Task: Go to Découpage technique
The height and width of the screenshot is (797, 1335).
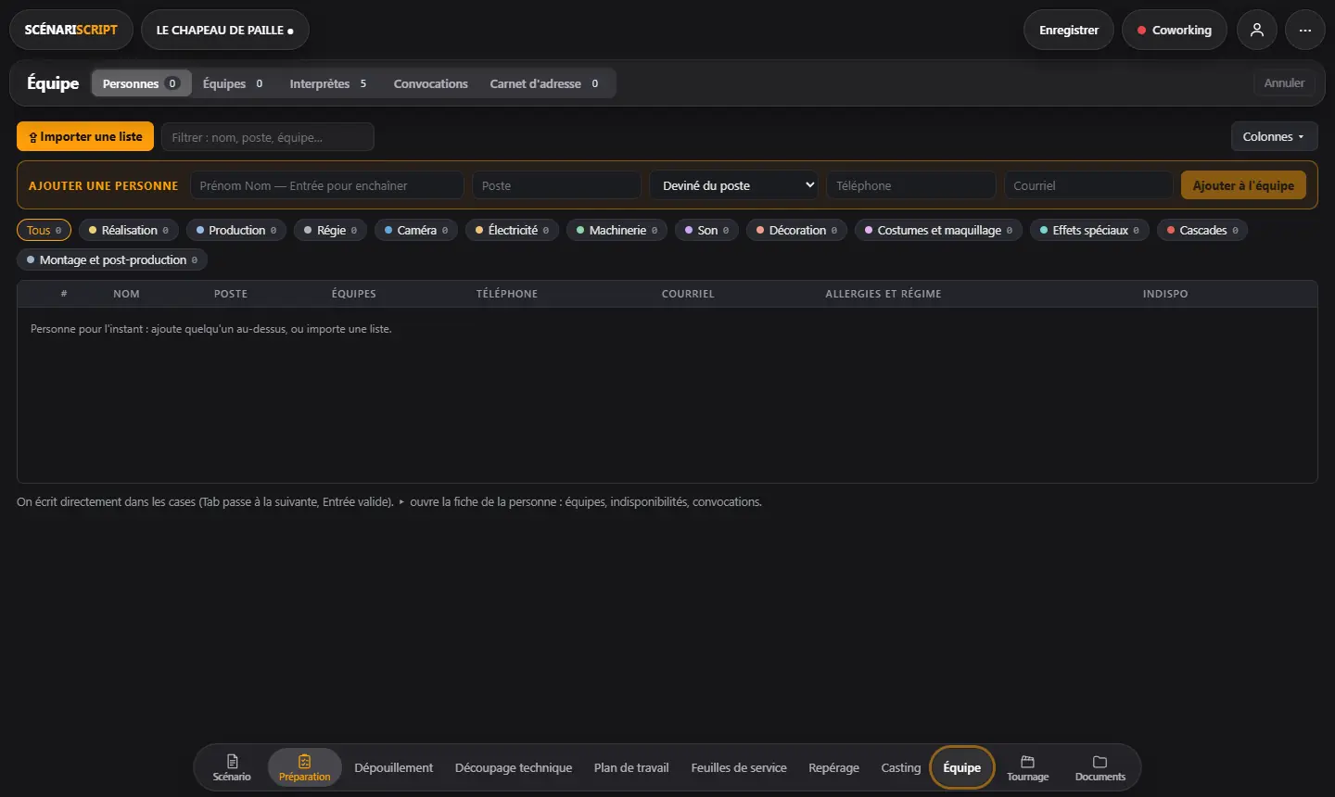Action: pos(514,767)
